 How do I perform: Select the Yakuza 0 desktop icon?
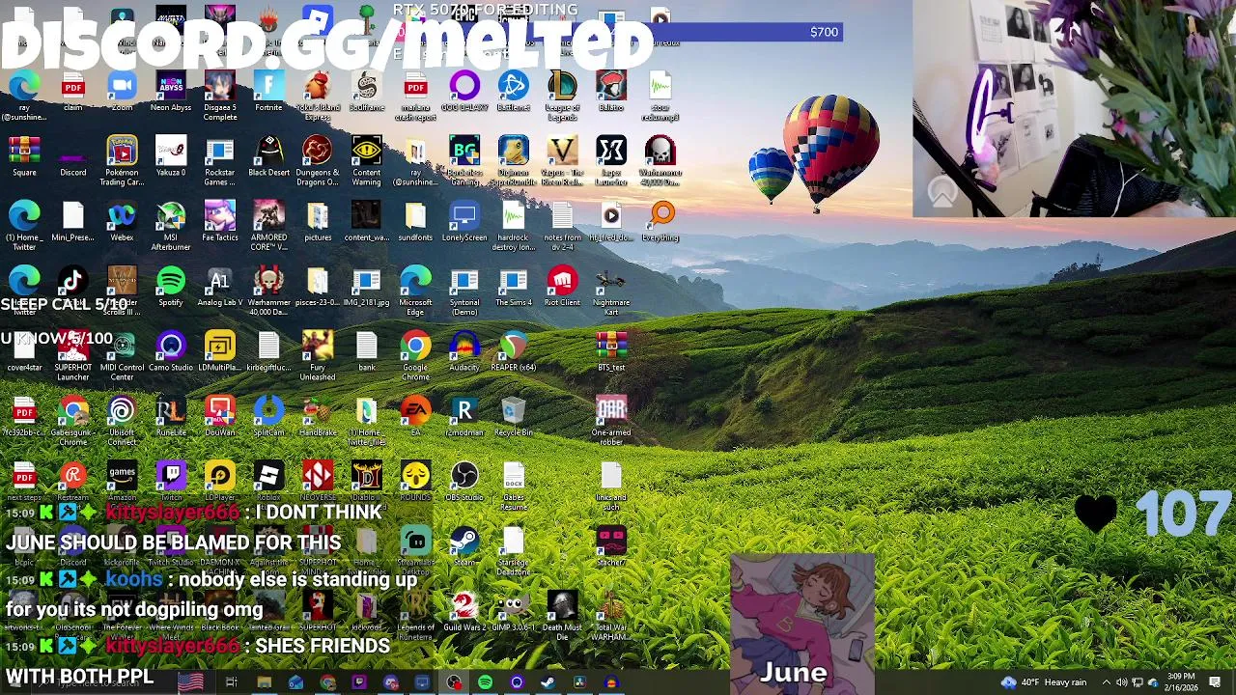pyautogui.click(x=171, y=157)
